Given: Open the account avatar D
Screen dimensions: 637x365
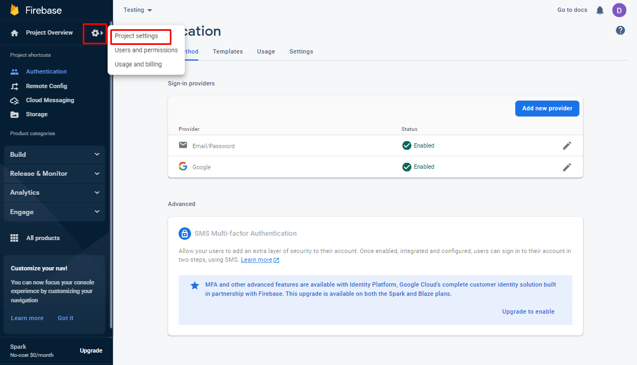Looking at the screenshot, I should [619, 10].
